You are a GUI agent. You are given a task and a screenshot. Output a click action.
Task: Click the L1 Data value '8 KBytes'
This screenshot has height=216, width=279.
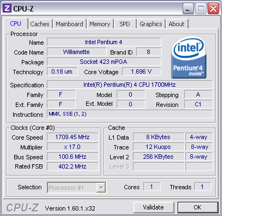(x=159, y=137)
